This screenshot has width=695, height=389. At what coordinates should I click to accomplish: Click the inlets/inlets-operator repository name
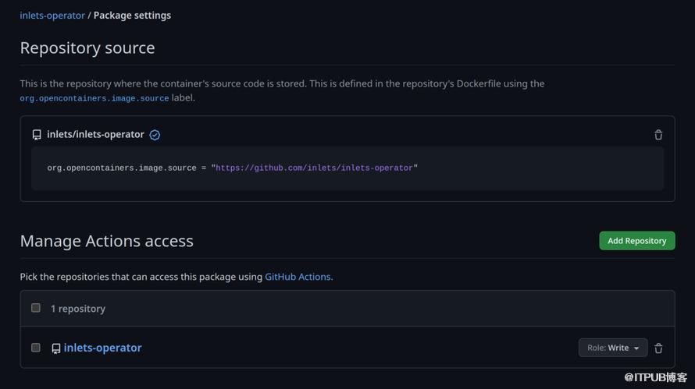[x=95, y=135]
